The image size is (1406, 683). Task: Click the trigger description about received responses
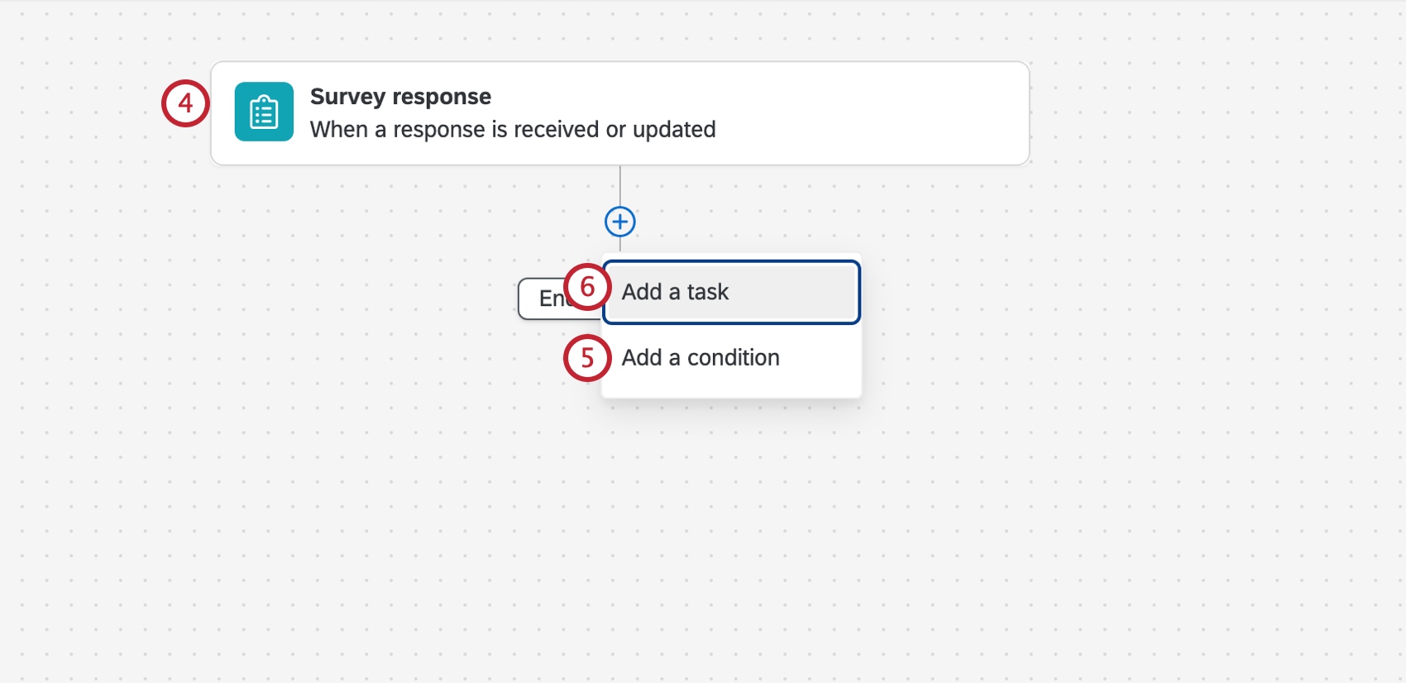coord(513,129)
